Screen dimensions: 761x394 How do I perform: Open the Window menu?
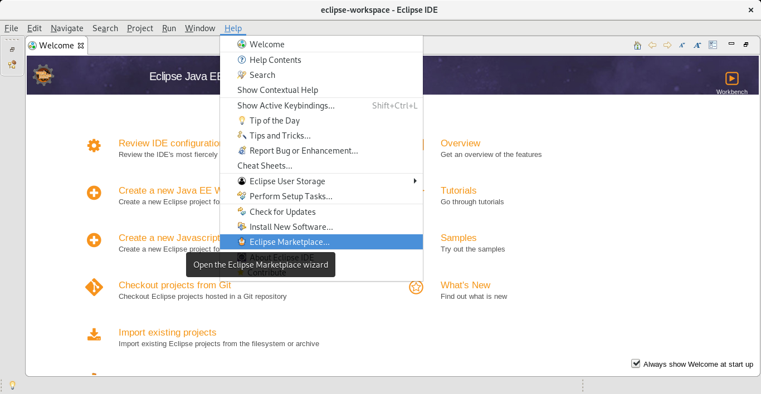coord(200,28)
